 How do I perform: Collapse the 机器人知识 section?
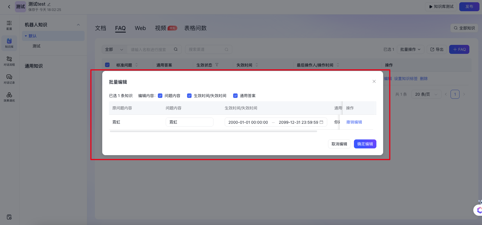[x=78, y=25]
